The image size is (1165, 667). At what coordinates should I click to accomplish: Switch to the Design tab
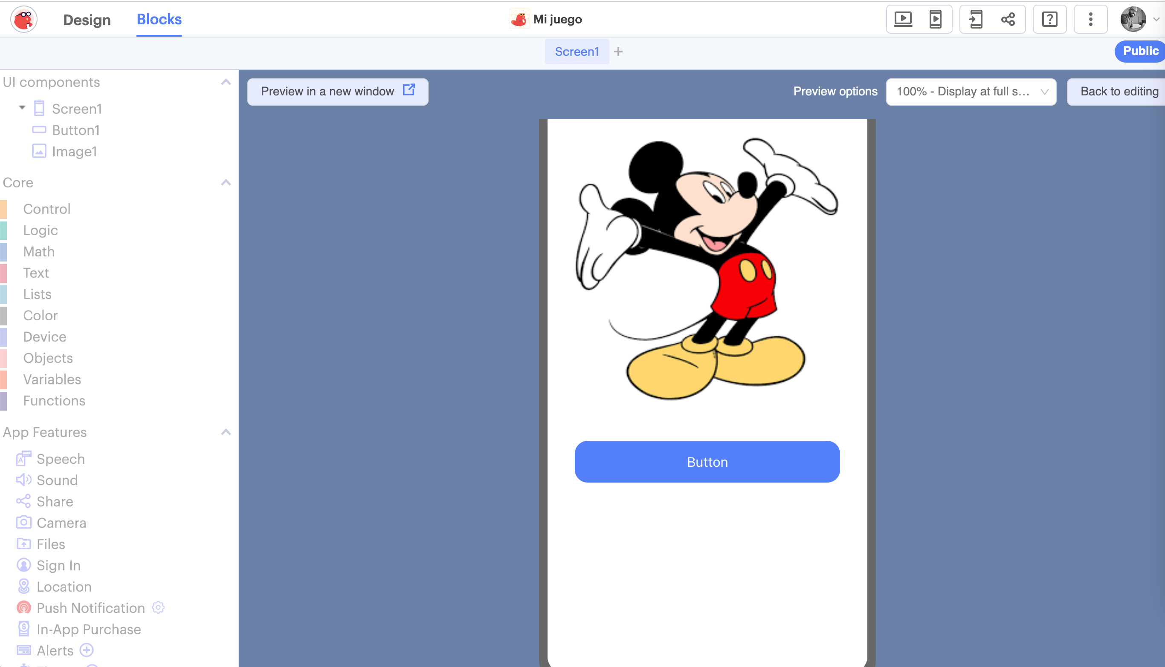tap(87, 20)
